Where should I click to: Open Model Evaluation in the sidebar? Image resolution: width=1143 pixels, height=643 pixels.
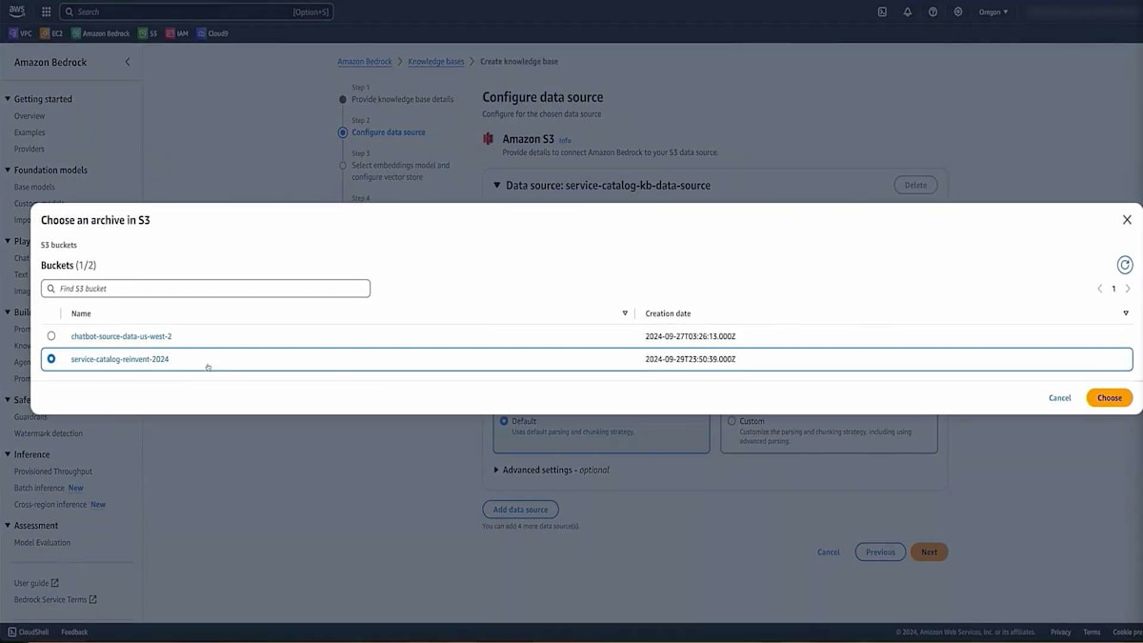[x=42, y=543]
